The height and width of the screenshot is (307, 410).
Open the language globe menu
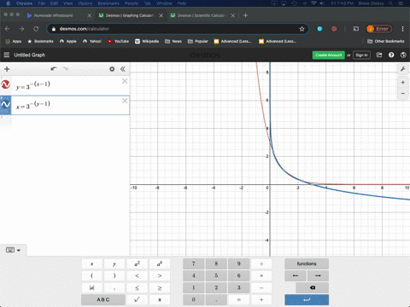(403, 55)
